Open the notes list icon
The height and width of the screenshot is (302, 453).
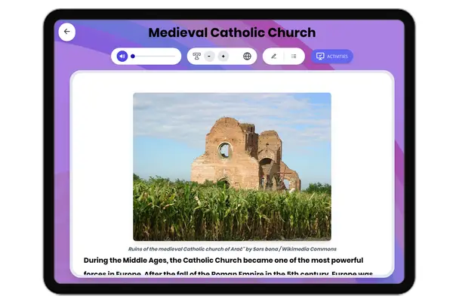(294, 56)
